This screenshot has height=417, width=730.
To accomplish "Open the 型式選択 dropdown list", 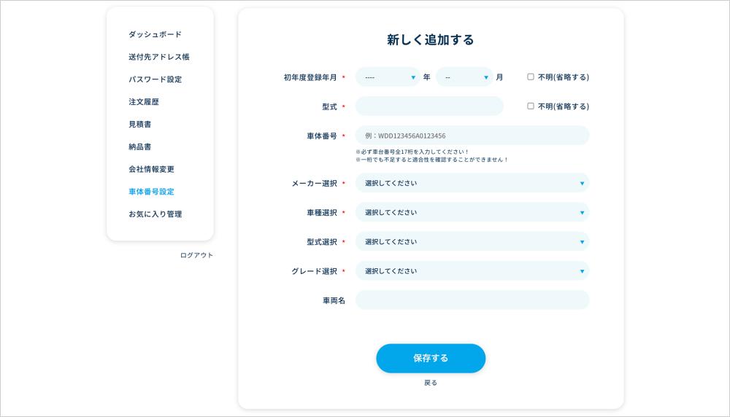I will (472, 241).
